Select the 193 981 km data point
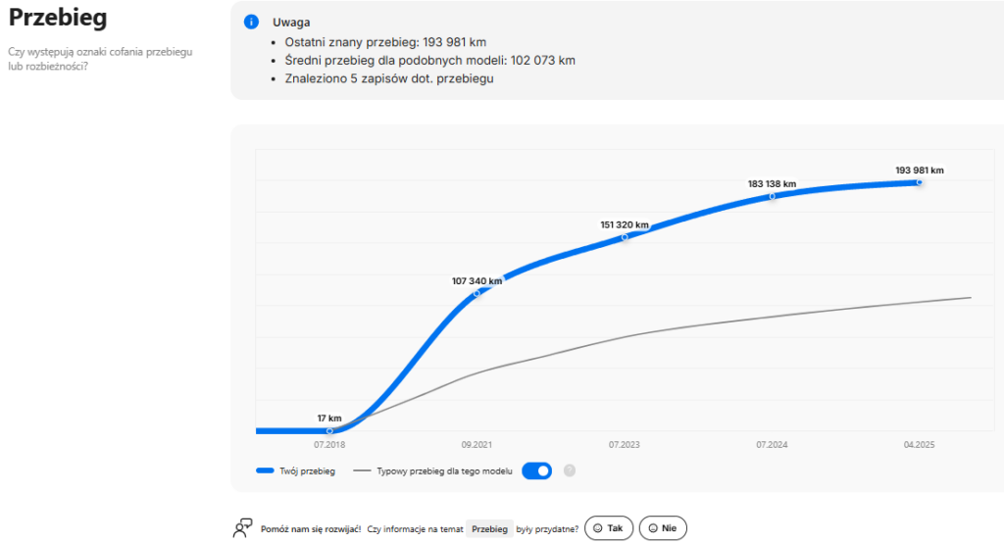This screenshot has height=544, width=1004. coord(919,182)
